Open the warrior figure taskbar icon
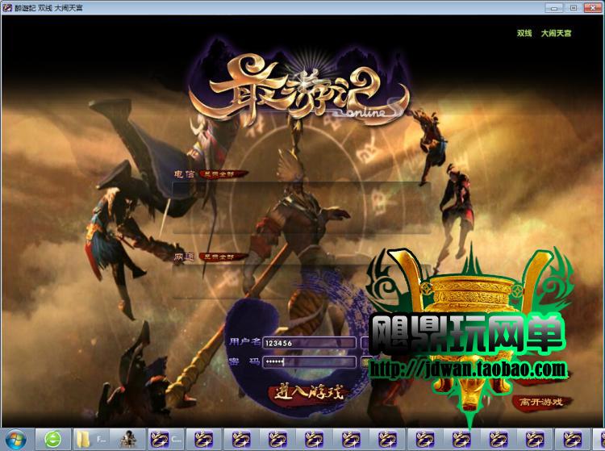The image size is (605, 451). (128, 440)
